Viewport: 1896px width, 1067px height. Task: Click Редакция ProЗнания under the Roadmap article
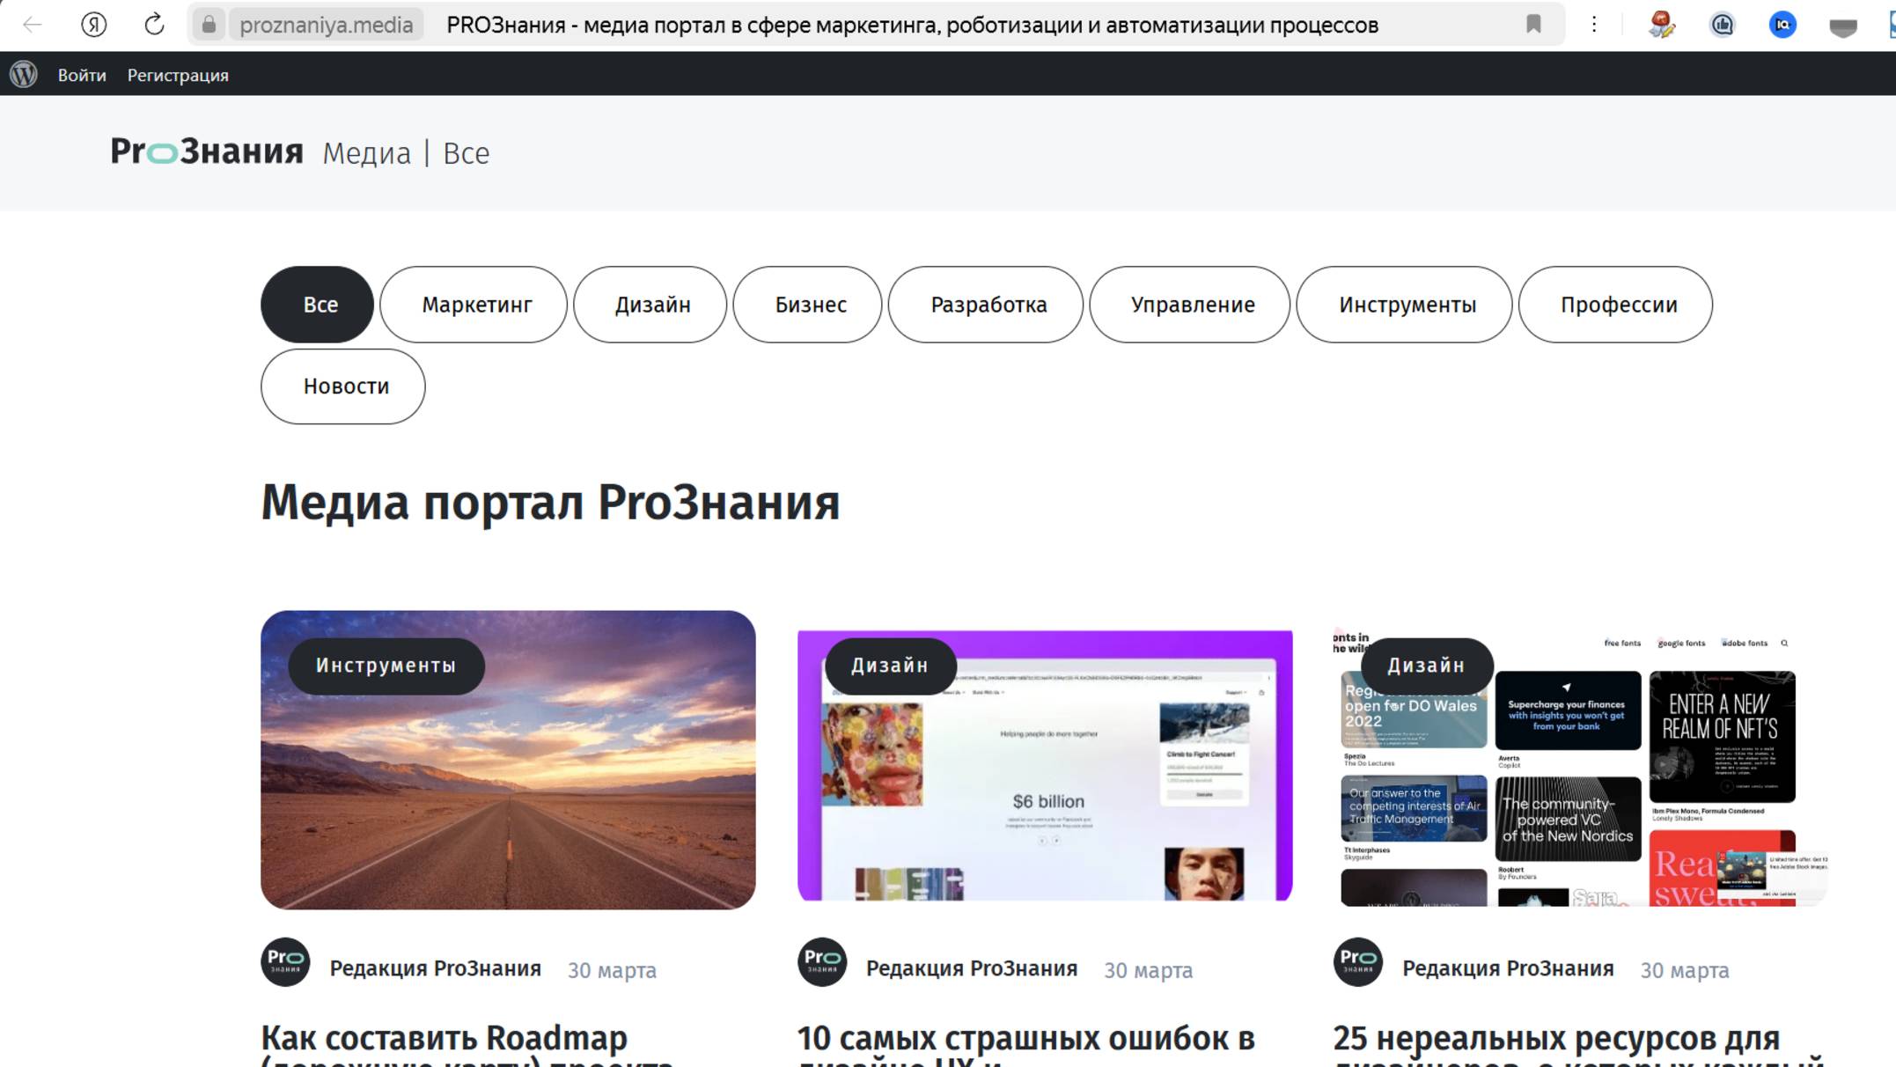coord(436,968)
